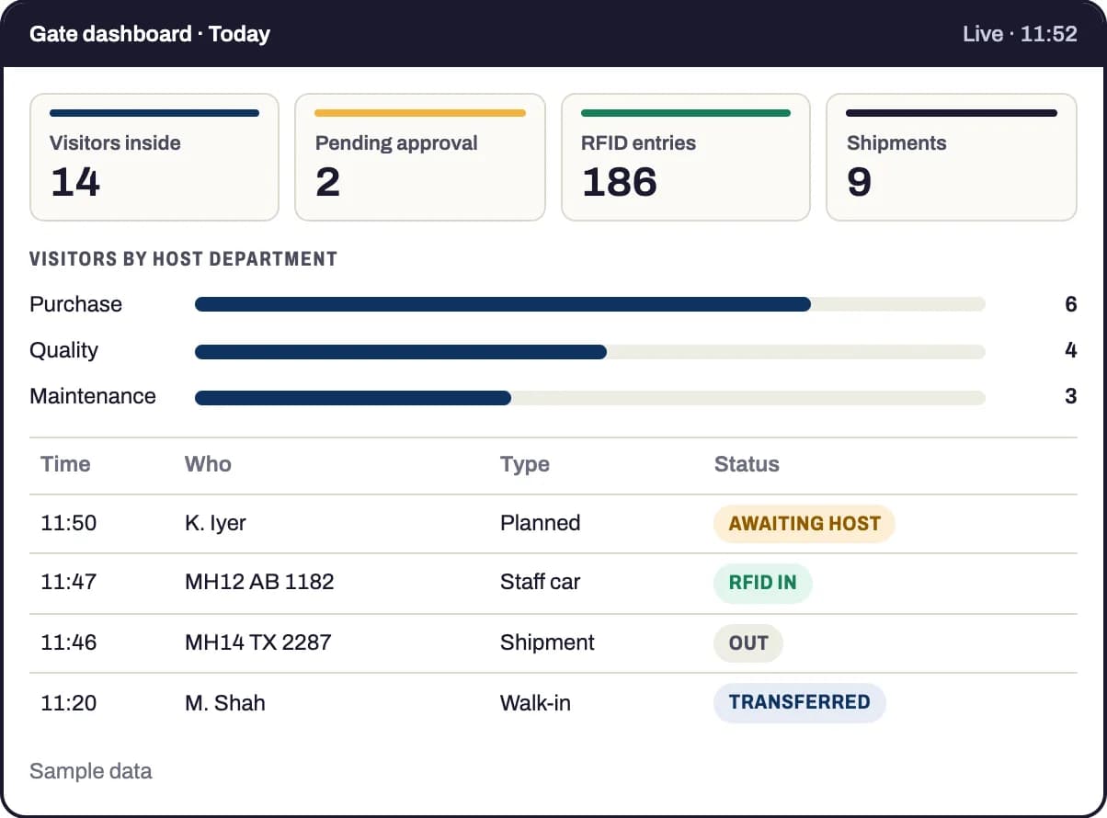Image resolution: width=1107 pixels, height=818 pixels.
Task: Click the Staff car type cell
Action: coord(541,582)
